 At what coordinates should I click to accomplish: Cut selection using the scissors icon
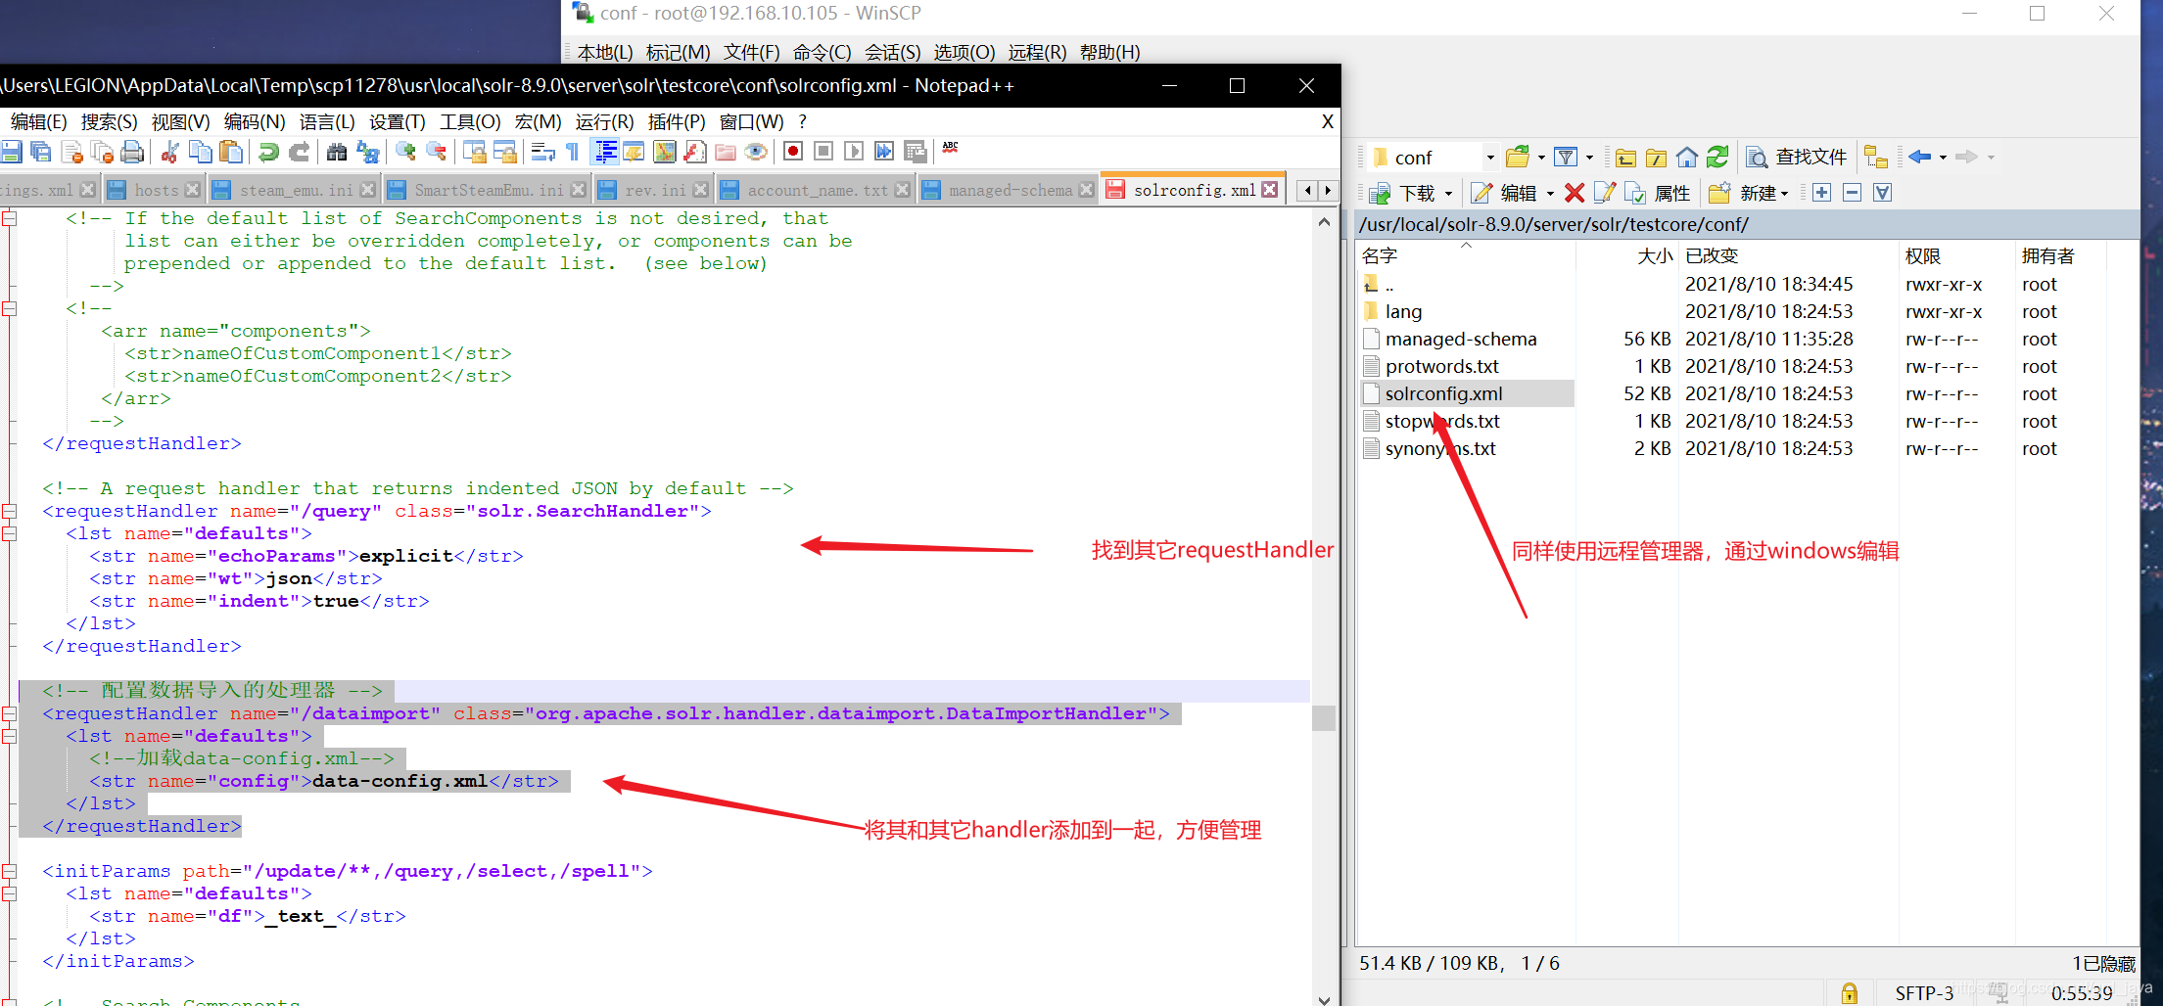click(x=169, y=152)
